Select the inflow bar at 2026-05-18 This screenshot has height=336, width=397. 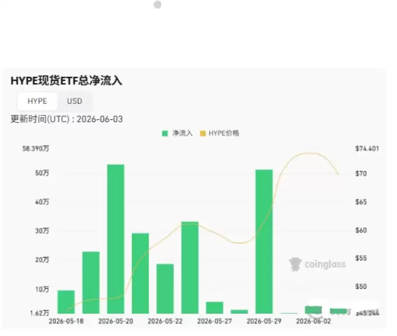[x=66, y=302]
